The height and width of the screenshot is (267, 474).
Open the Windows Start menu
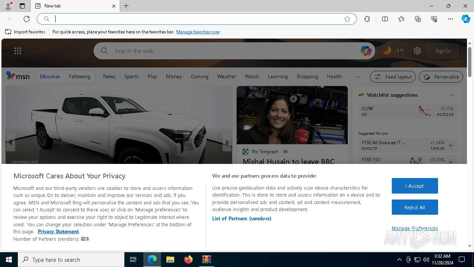pos(9,260)
